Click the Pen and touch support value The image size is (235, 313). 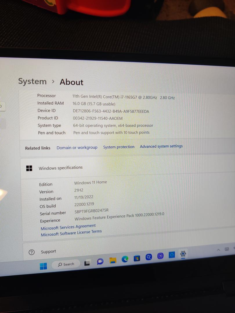[x=111, y=132]
